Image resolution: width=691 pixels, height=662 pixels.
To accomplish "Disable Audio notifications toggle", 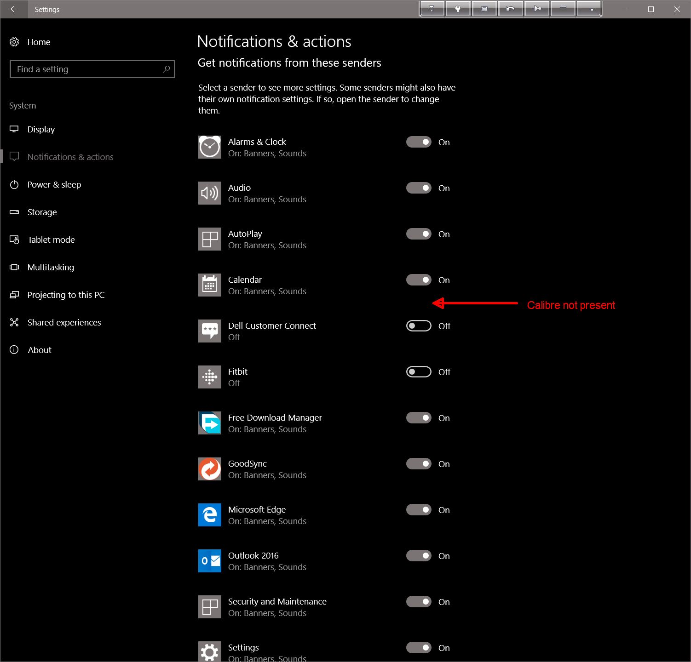I will point(419,188).
